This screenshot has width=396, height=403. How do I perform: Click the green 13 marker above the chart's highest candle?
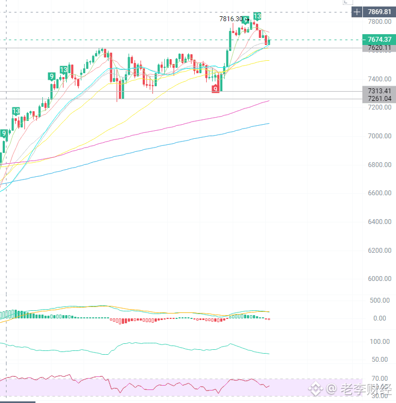tap(257, 16)
